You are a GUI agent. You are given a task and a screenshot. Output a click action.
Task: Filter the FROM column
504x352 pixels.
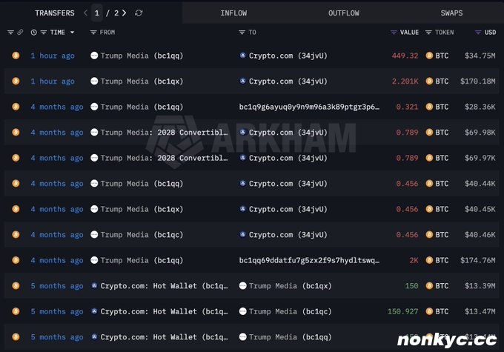tap(93, 32)
